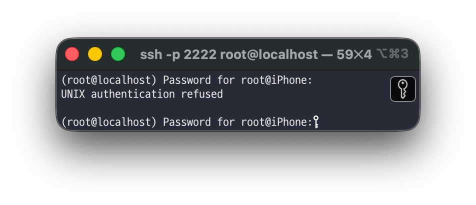
Task: Click the 59×4 window size in title
Action: [354, 54]
